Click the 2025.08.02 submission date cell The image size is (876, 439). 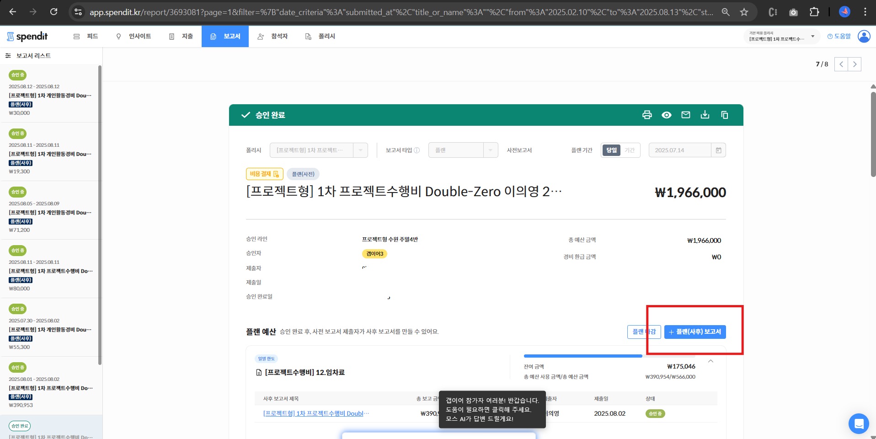(x=609, y=413)
